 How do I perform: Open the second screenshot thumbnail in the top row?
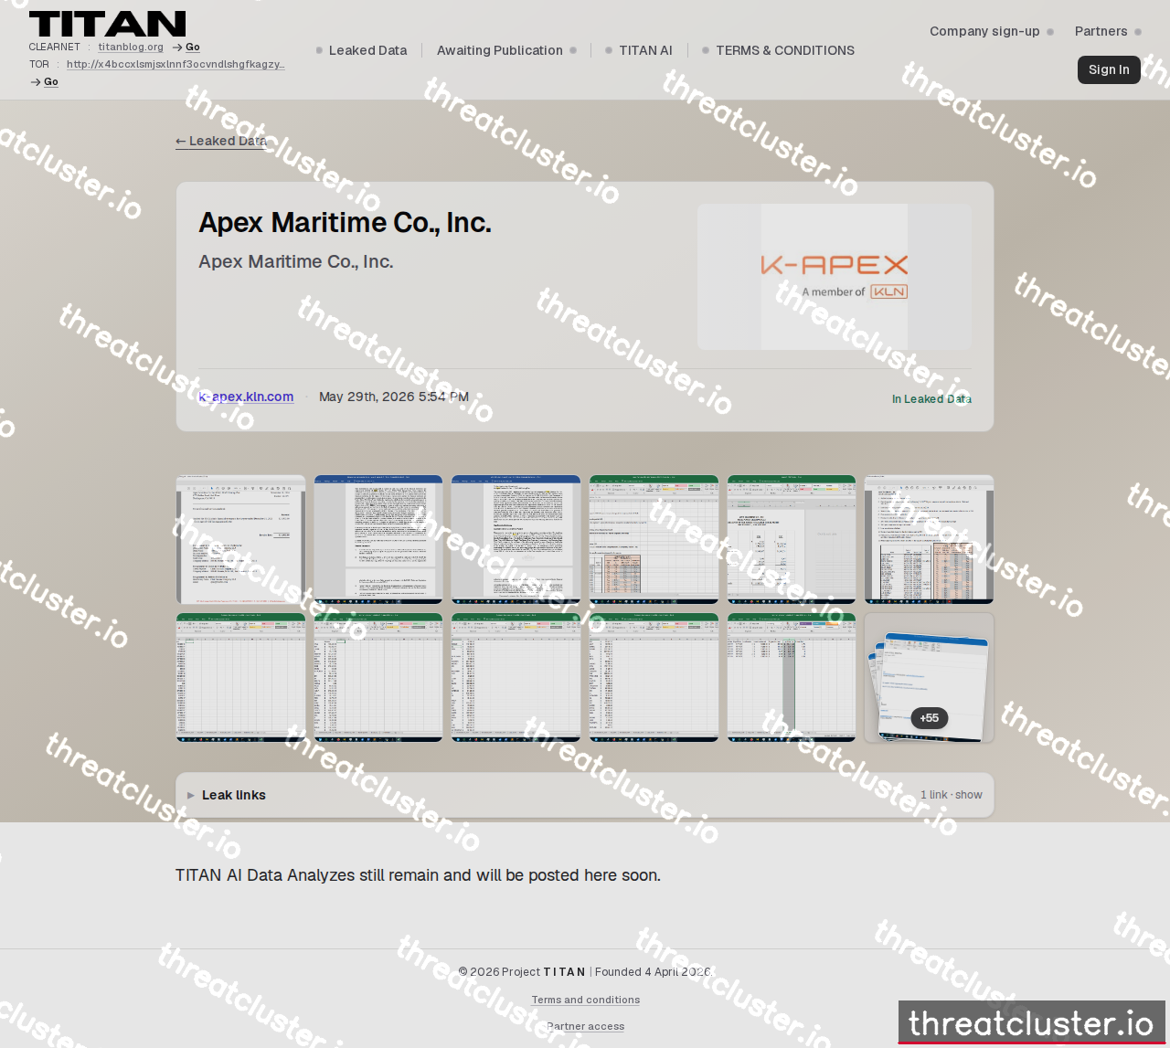(378, 539)
